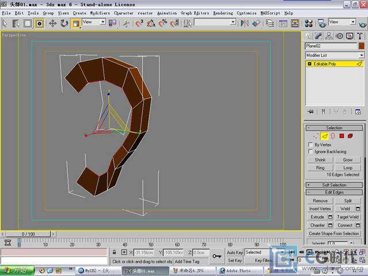The image size is (368, 276).
Task: Open Extrude settings dialog box icon
Action: pos(330,217)
